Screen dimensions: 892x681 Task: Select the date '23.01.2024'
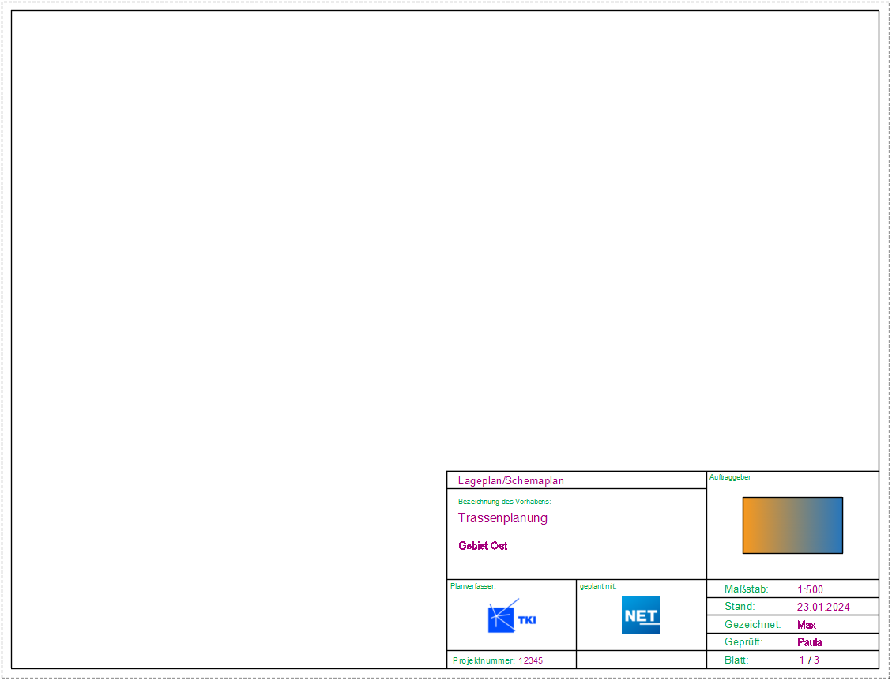824,607
